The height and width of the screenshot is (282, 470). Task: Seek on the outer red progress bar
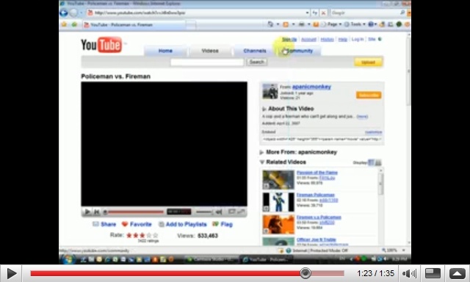coord(187,274)
